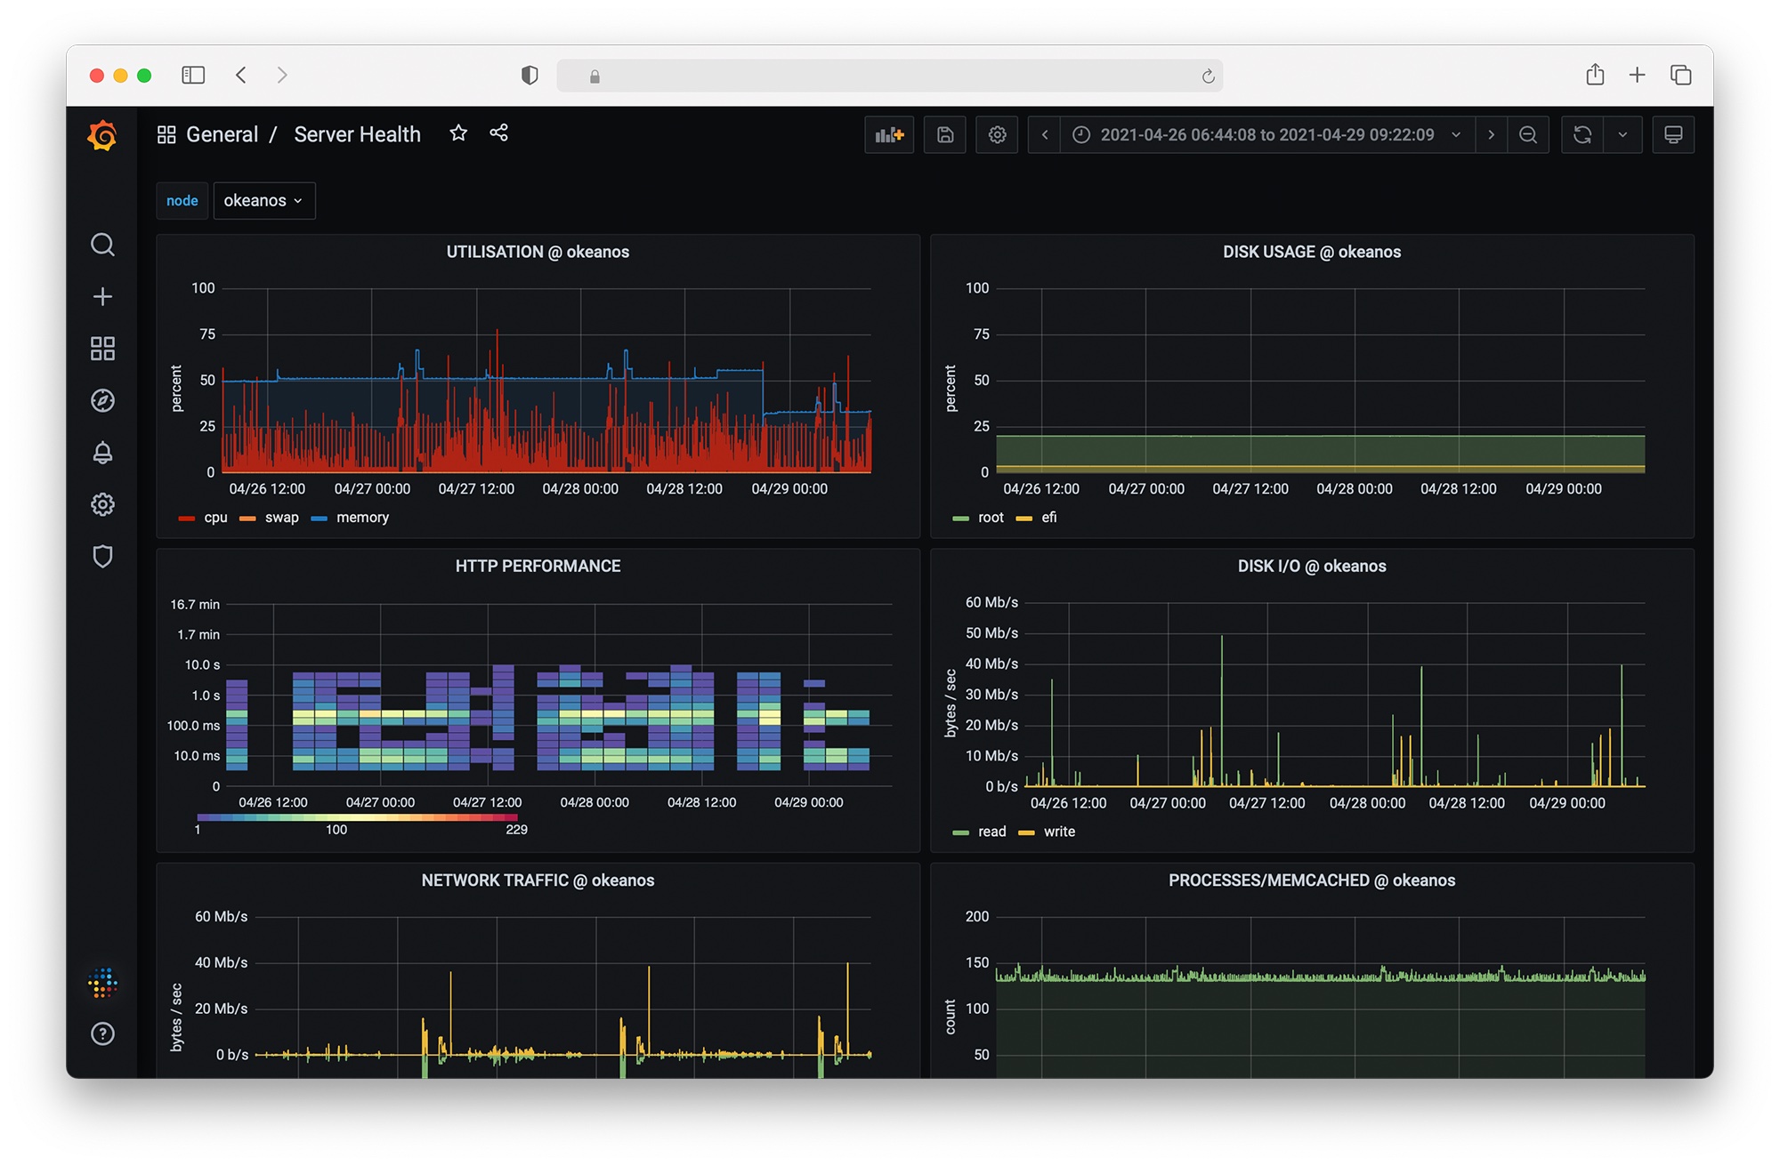Viewport: 1780px width, 1166px height.
Task: Share the dashboard via share icon
Action: (498, 133)
